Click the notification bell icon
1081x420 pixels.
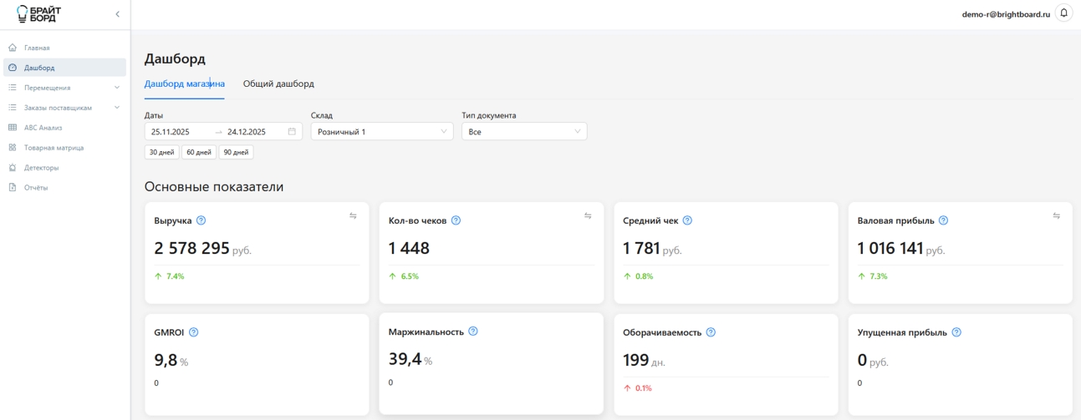1063,13
